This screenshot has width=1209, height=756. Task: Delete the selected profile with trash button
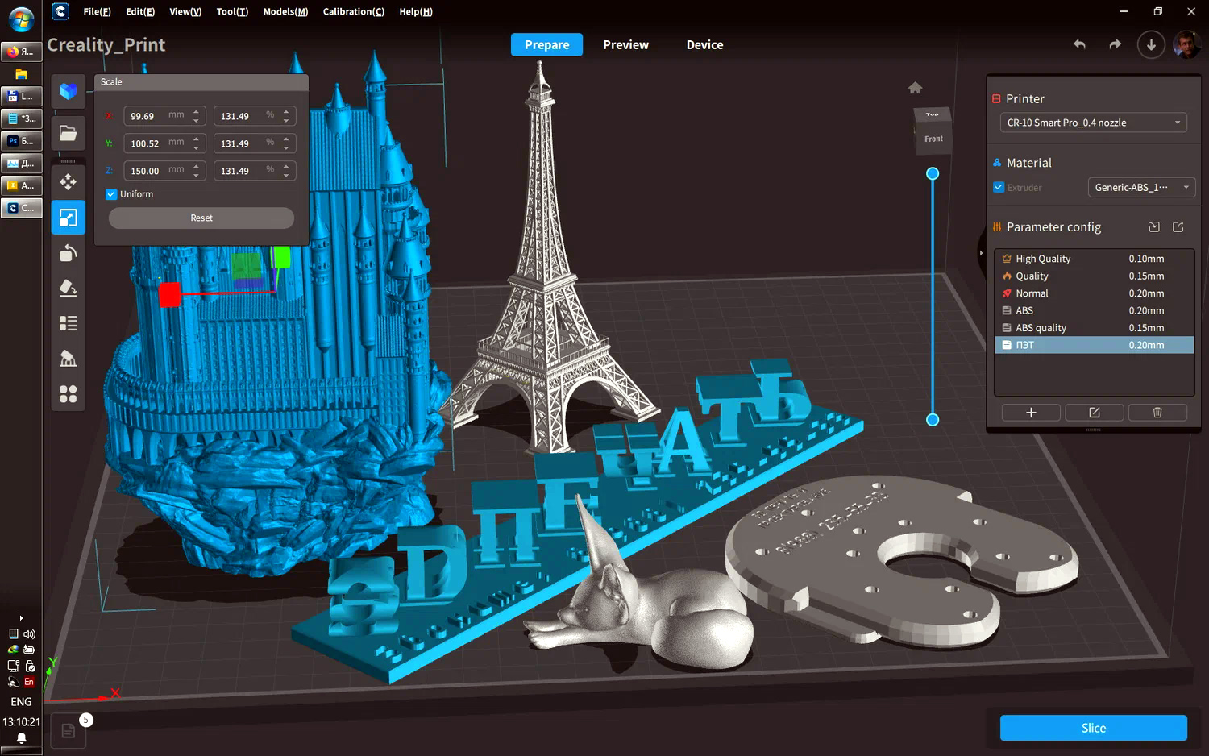point(1157,413)
